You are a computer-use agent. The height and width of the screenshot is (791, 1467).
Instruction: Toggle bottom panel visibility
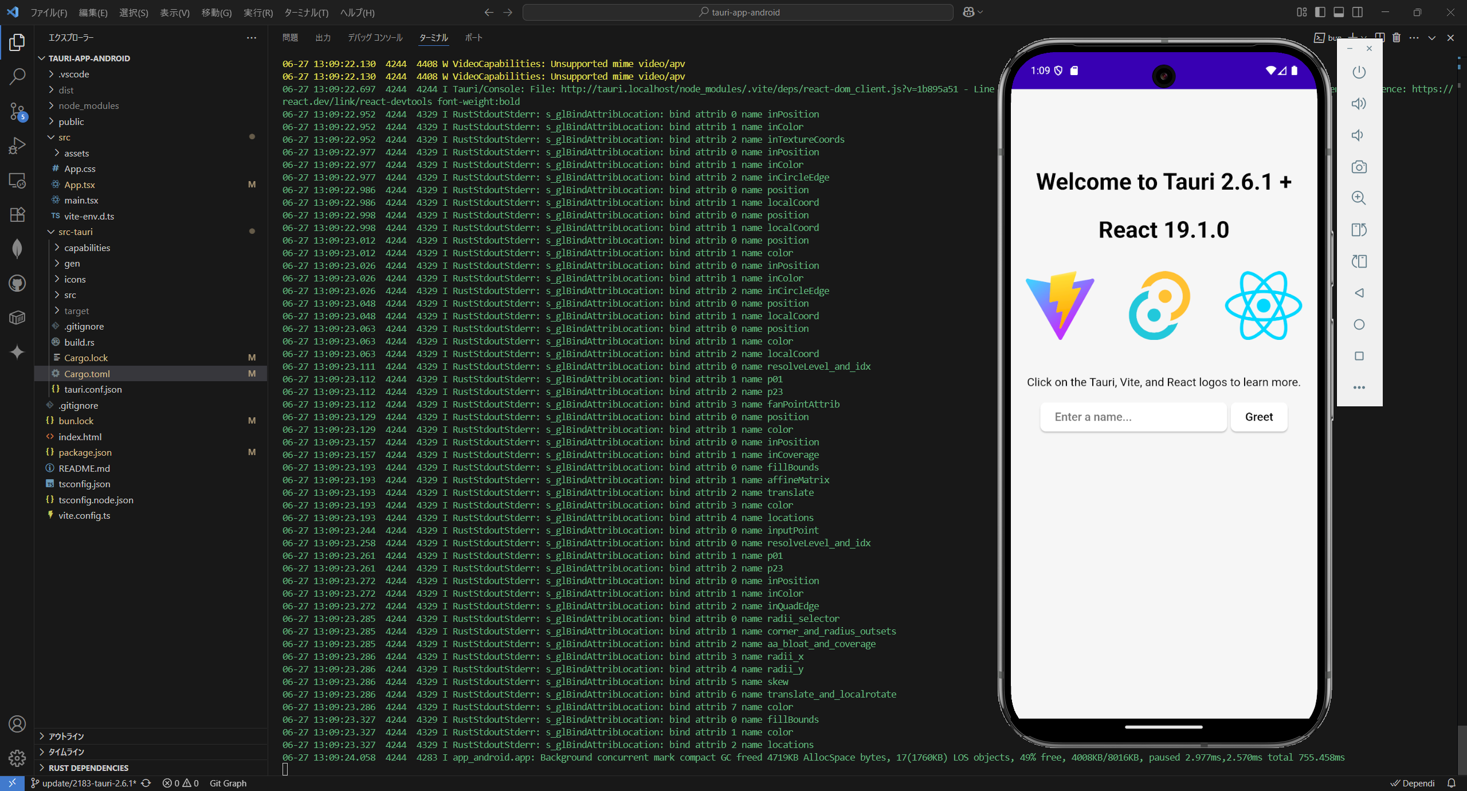tap(1339, 12)
